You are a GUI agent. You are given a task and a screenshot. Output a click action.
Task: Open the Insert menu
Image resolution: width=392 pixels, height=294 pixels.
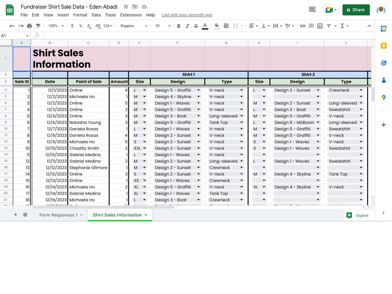click(63, 15)
